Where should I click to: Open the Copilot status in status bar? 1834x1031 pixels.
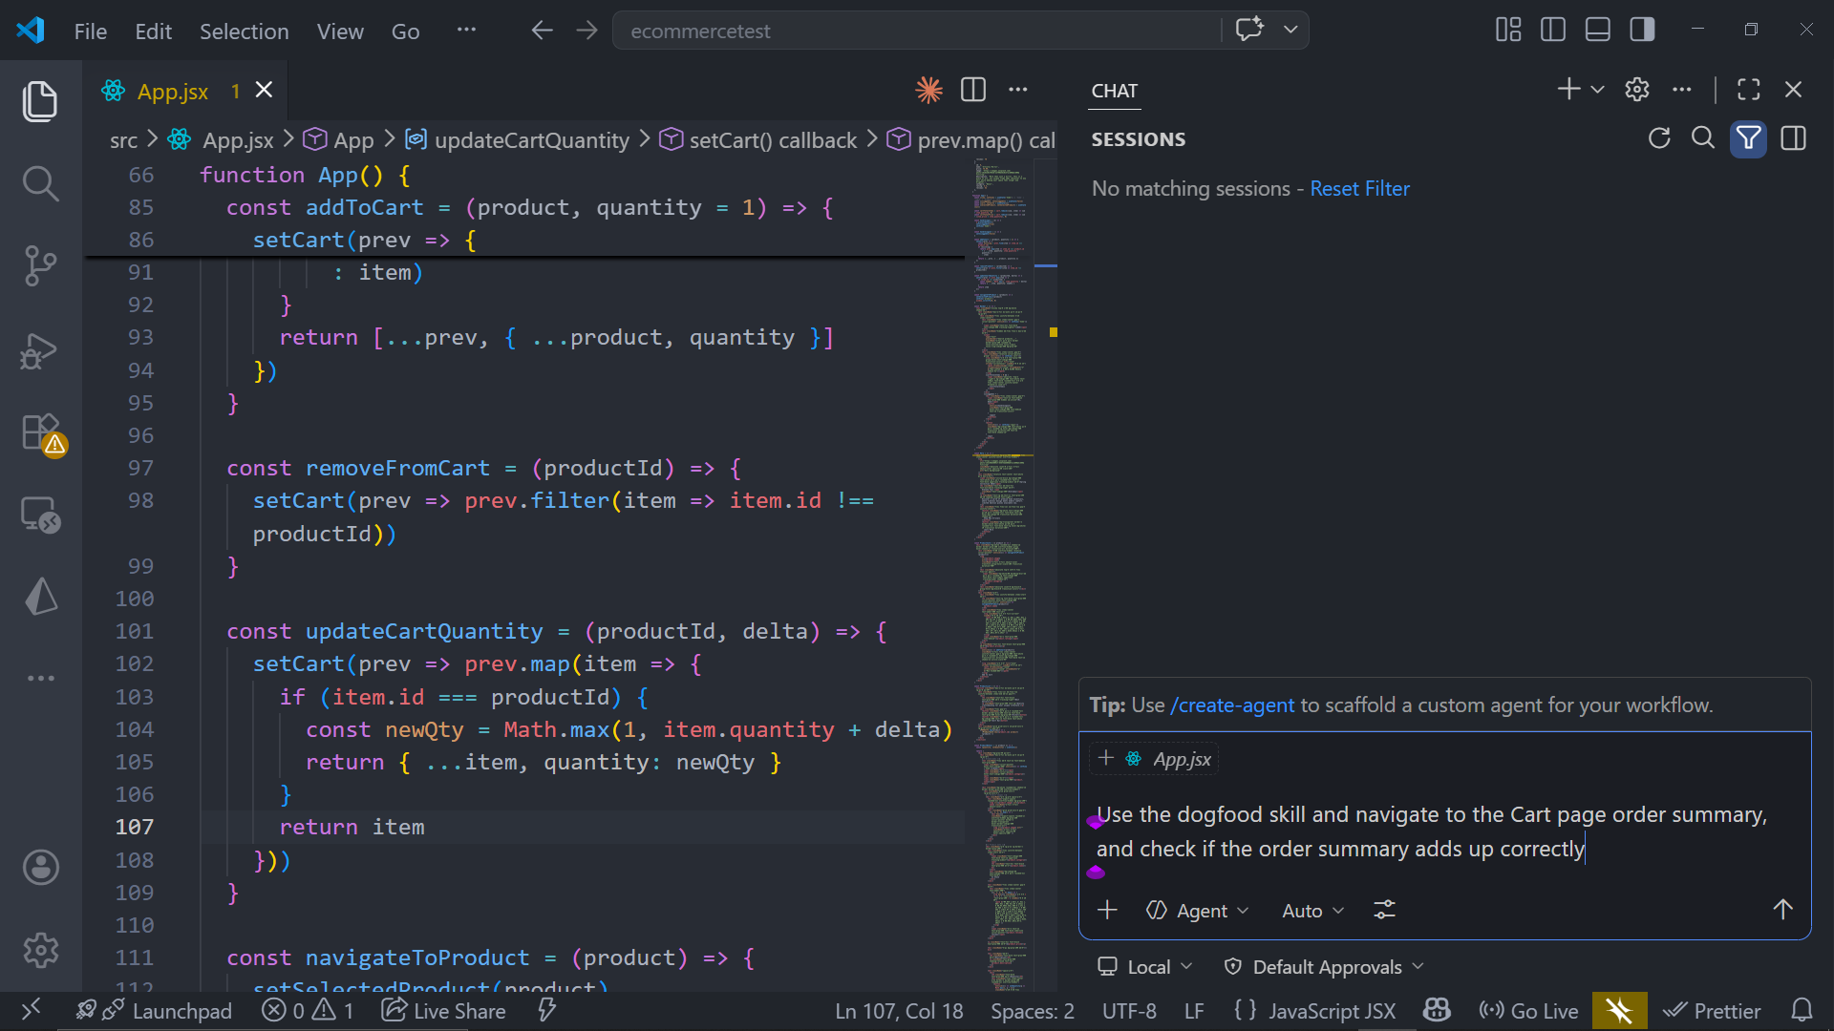[1437, 1011]
